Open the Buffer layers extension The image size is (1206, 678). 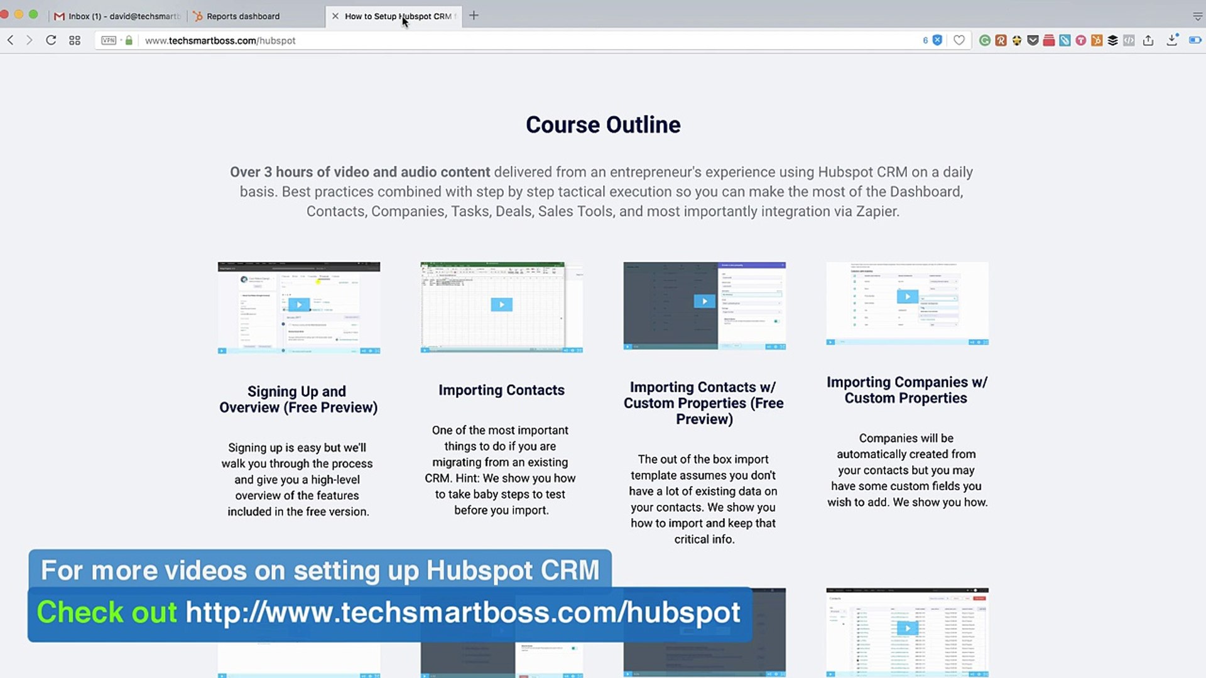pyautogui.click(x=1112, y=40)
